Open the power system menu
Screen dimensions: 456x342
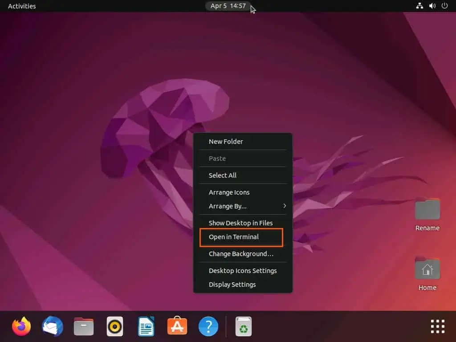(444, 6)
